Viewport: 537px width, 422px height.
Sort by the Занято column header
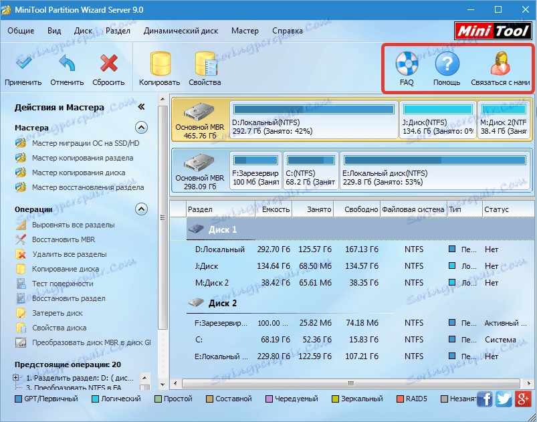[x=313, y=209]
